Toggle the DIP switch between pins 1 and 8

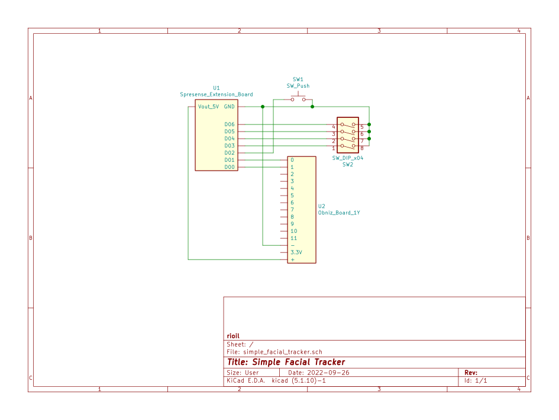tap(348, 146)
